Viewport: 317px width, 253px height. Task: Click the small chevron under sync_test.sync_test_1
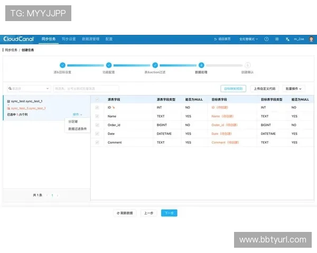point(8,105)
